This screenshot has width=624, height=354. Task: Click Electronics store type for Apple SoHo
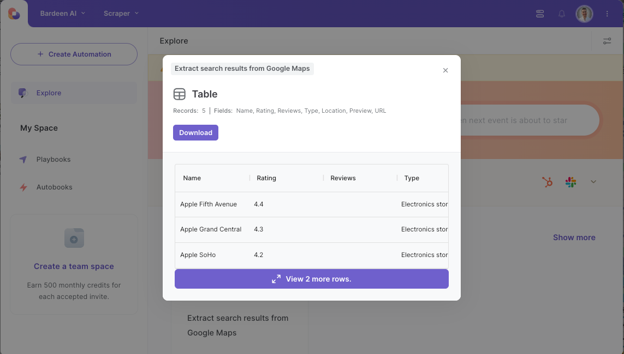coord(424,255)
